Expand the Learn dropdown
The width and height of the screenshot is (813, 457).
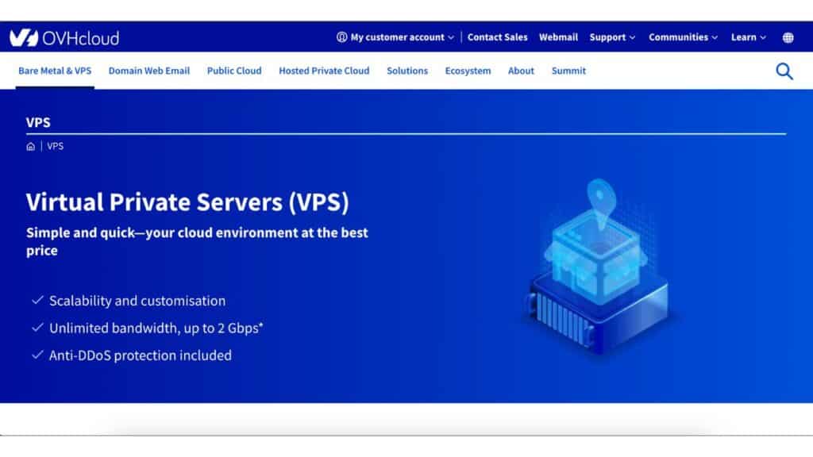click(748, 37)
